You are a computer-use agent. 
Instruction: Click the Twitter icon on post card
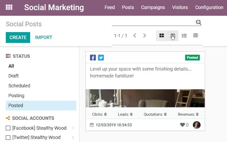[101, 57]
